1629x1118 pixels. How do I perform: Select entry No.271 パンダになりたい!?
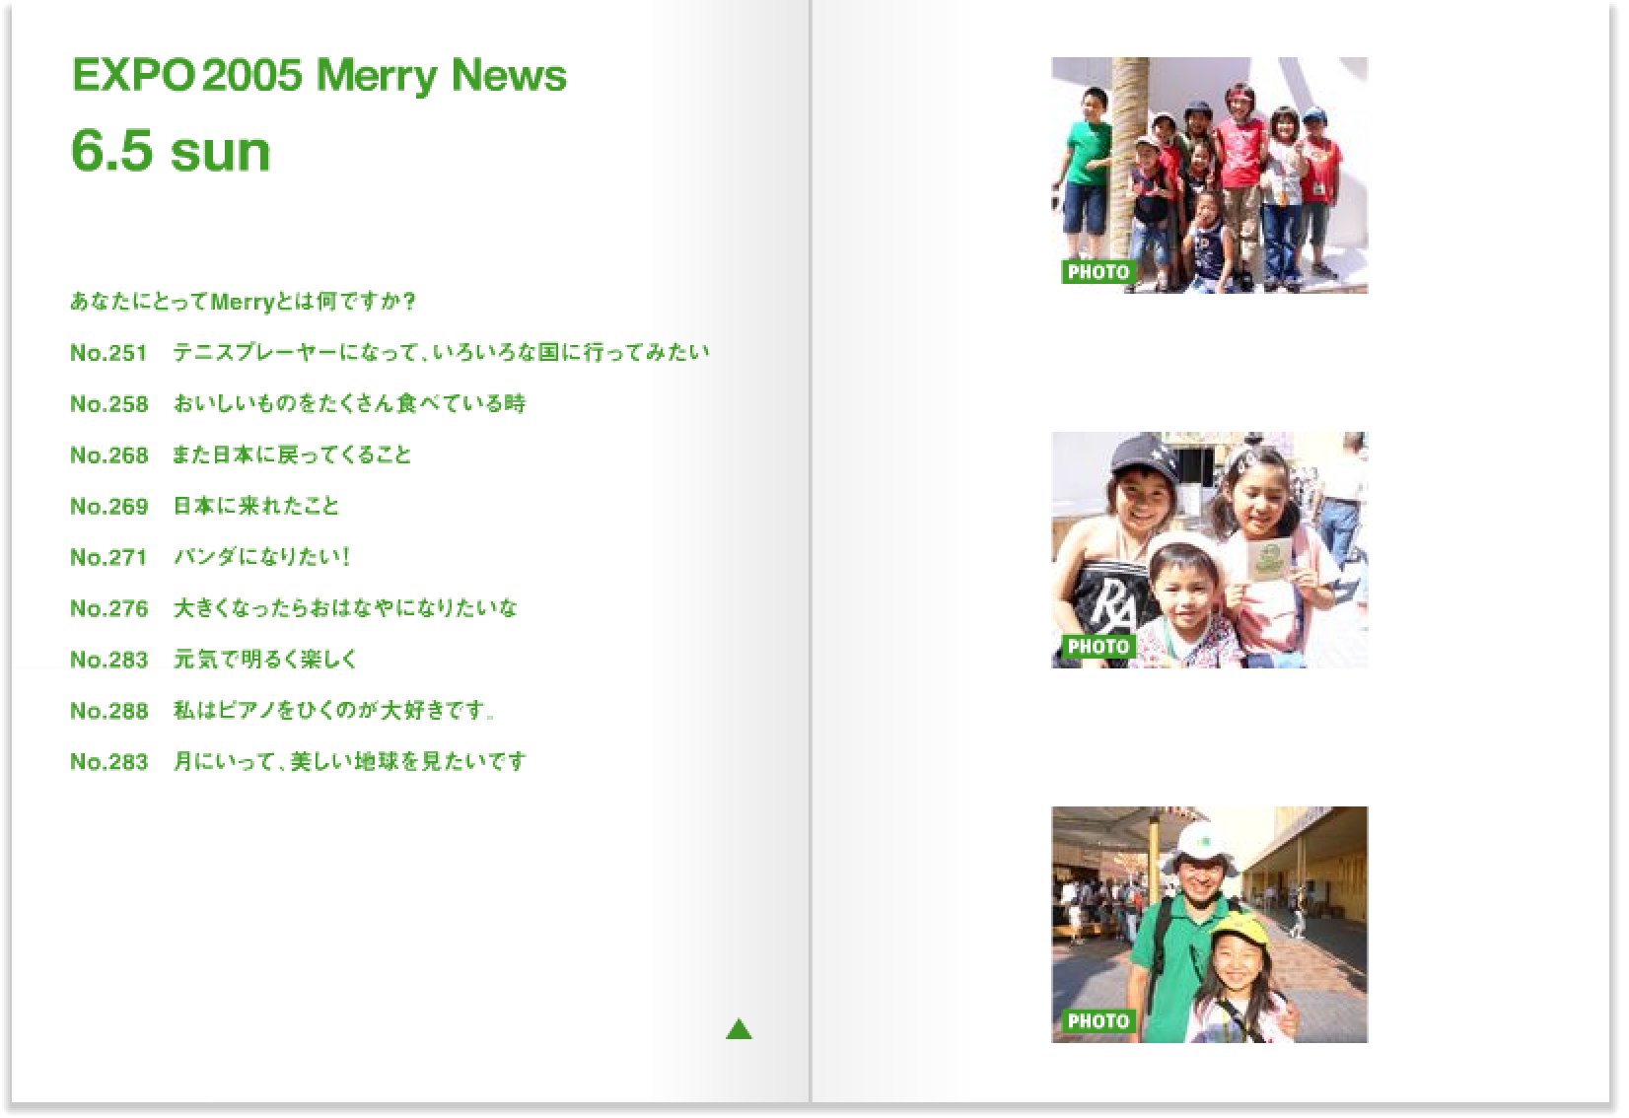[211, 558]
